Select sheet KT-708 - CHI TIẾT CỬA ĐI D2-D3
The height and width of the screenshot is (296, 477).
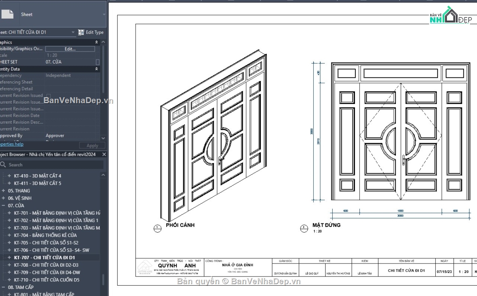(x=46, y=265)
